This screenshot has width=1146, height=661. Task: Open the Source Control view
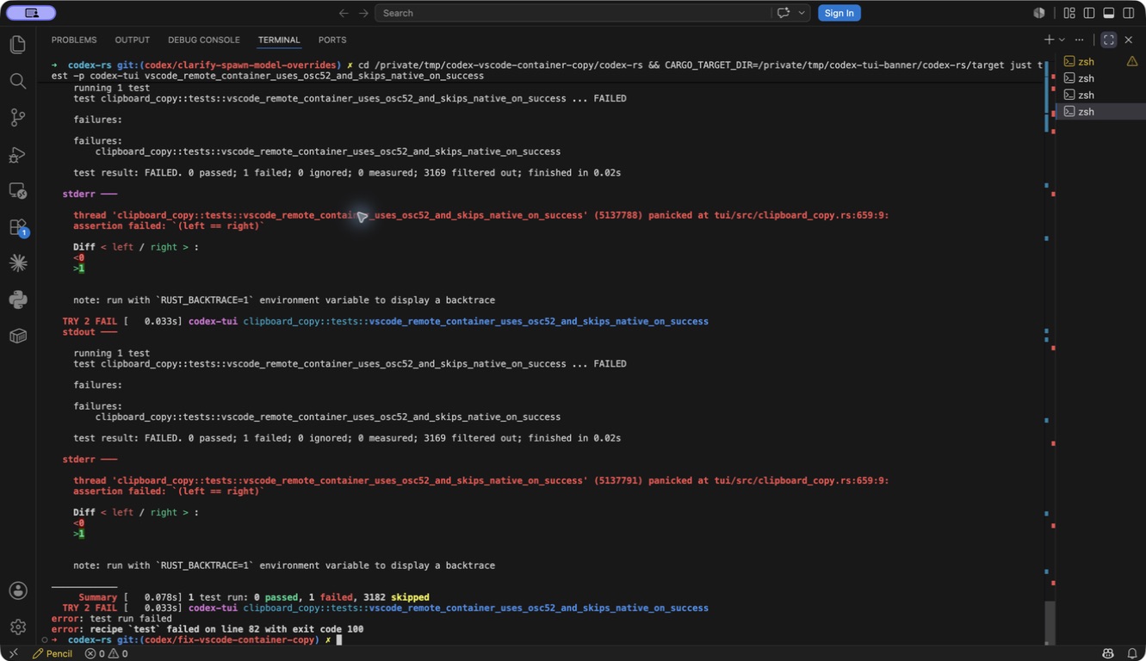pyautogui.click(x=17, y=118)
